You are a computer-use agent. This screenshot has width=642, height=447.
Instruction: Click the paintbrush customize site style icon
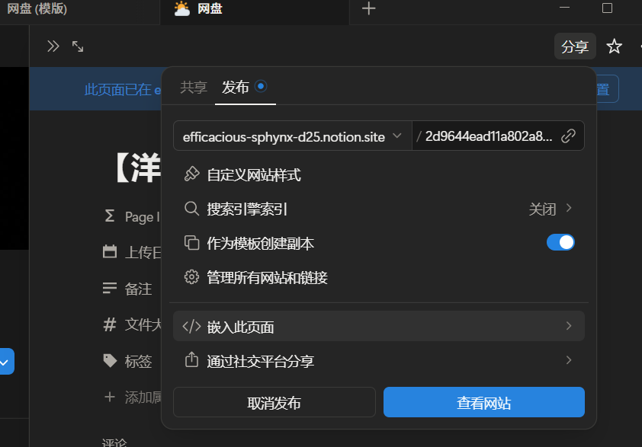[x=191, y=175]
